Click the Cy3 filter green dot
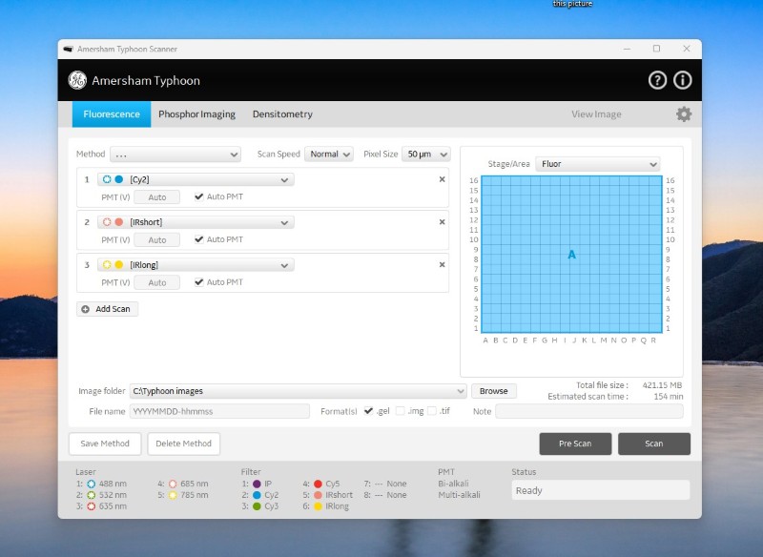The height and width of the screenshot is (557, 763). 257,506
